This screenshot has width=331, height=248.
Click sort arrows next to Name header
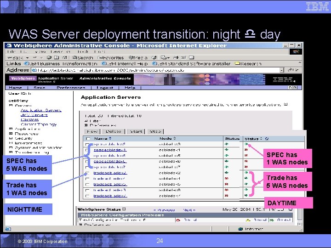coord(110,138)
